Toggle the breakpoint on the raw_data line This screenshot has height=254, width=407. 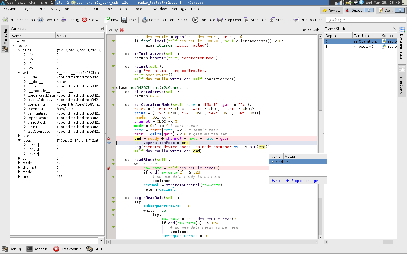coord(109,168)
